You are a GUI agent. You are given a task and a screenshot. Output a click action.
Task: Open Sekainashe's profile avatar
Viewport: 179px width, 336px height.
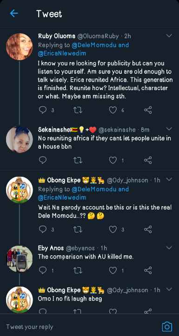click(x=19, y=140)
